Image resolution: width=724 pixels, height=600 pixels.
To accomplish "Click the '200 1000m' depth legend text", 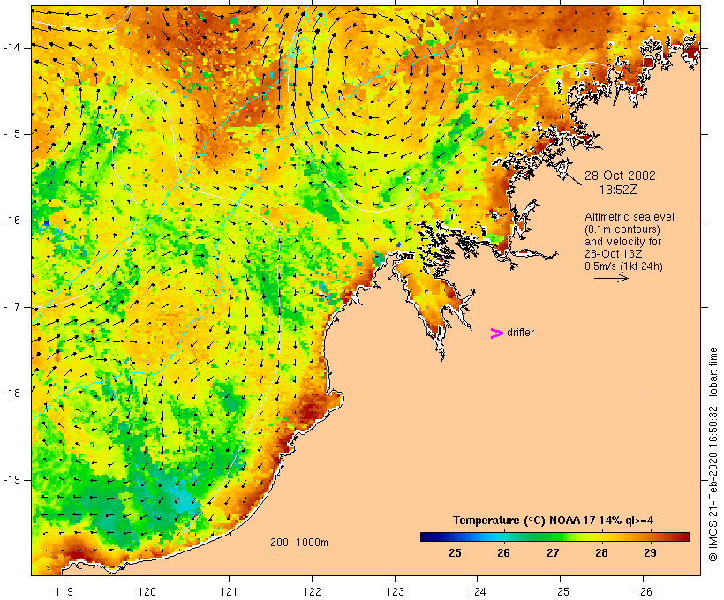I will (299, 543).
